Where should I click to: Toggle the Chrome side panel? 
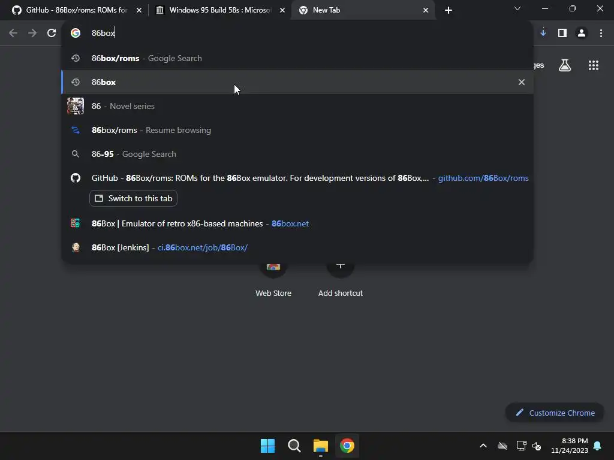point(562,34)
